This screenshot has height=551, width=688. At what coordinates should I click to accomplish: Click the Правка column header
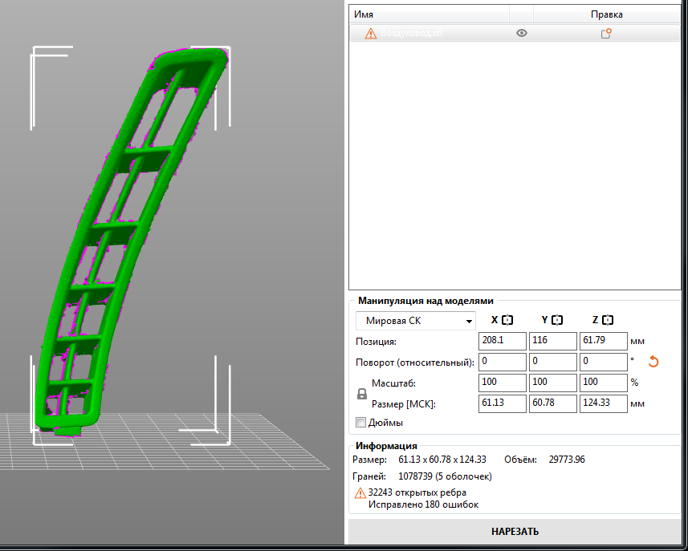(x=606, y=14)
